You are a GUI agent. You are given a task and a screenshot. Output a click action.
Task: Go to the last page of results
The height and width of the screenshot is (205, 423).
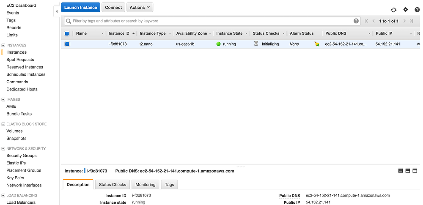tap(412, 21)
